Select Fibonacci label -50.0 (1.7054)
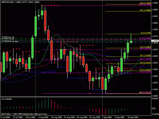 click(x=145, y=3)
